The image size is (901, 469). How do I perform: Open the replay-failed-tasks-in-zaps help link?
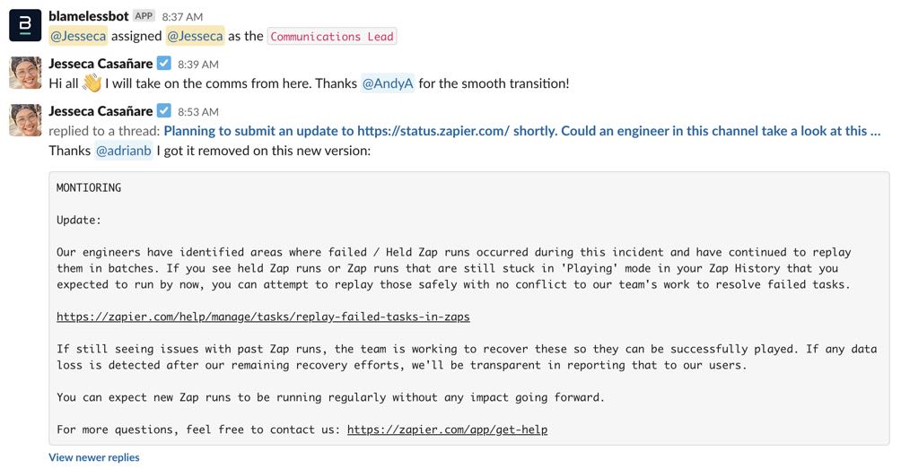pos(263,317)
